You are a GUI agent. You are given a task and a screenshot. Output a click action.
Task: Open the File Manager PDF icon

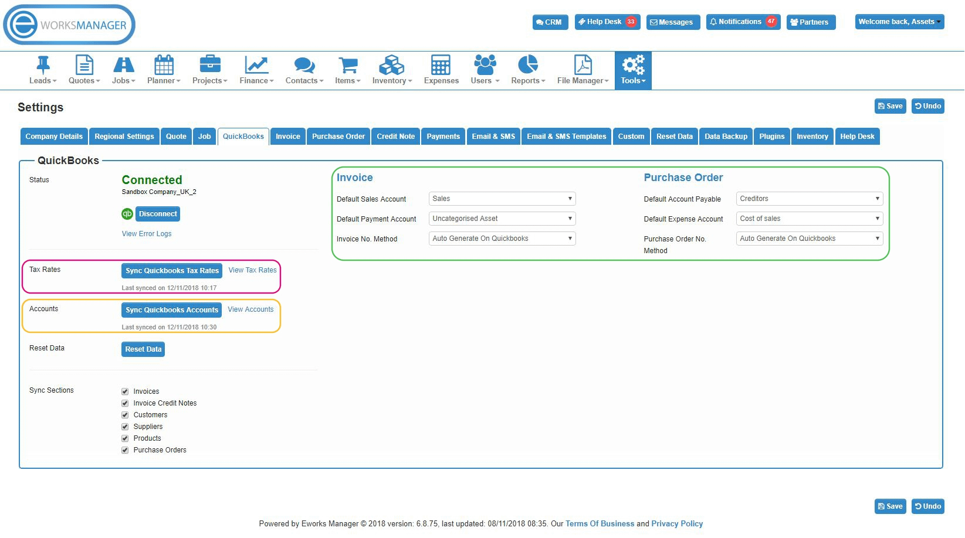(581, 65)
